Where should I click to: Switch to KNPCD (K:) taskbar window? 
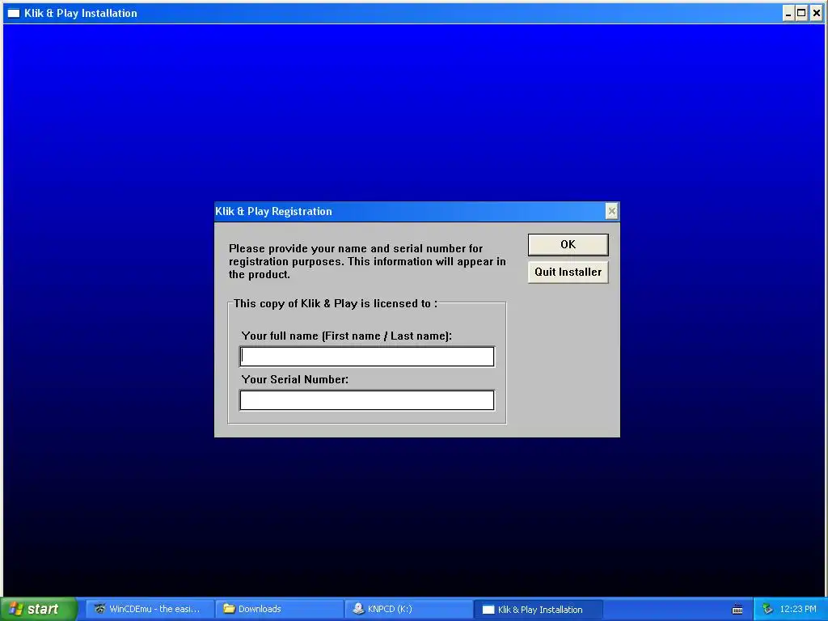tap(408, 609)
